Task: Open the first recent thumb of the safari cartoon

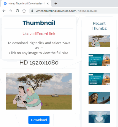Action: 99,41
